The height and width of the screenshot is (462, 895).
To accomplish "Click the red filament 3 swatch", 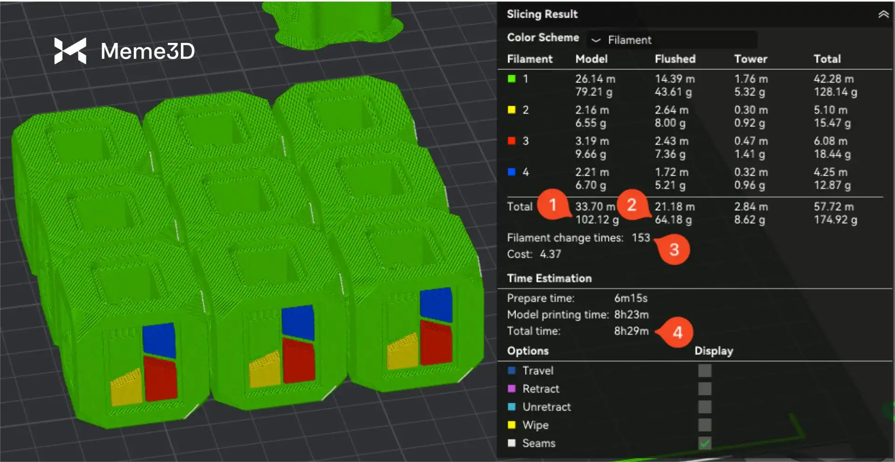I will tap(511, 141).
